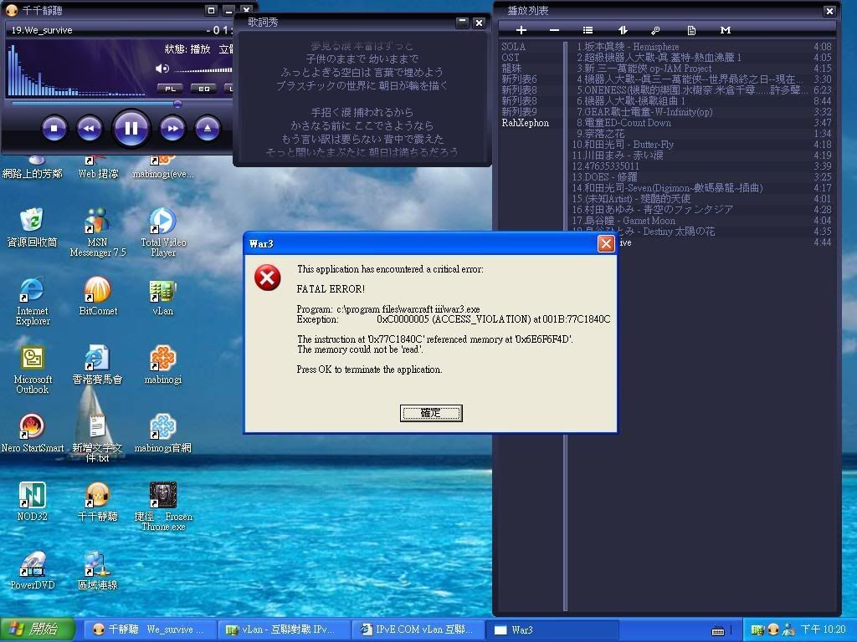This screenshot has width=857, height=642.
Task: Go back to the previous track
Action: pos(90,128)
